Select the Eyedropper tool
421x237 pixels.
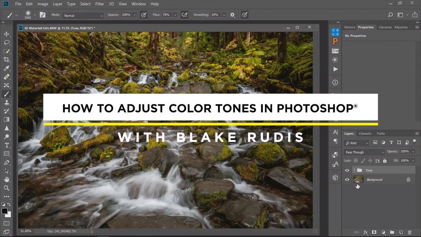(x=6, y=68)
